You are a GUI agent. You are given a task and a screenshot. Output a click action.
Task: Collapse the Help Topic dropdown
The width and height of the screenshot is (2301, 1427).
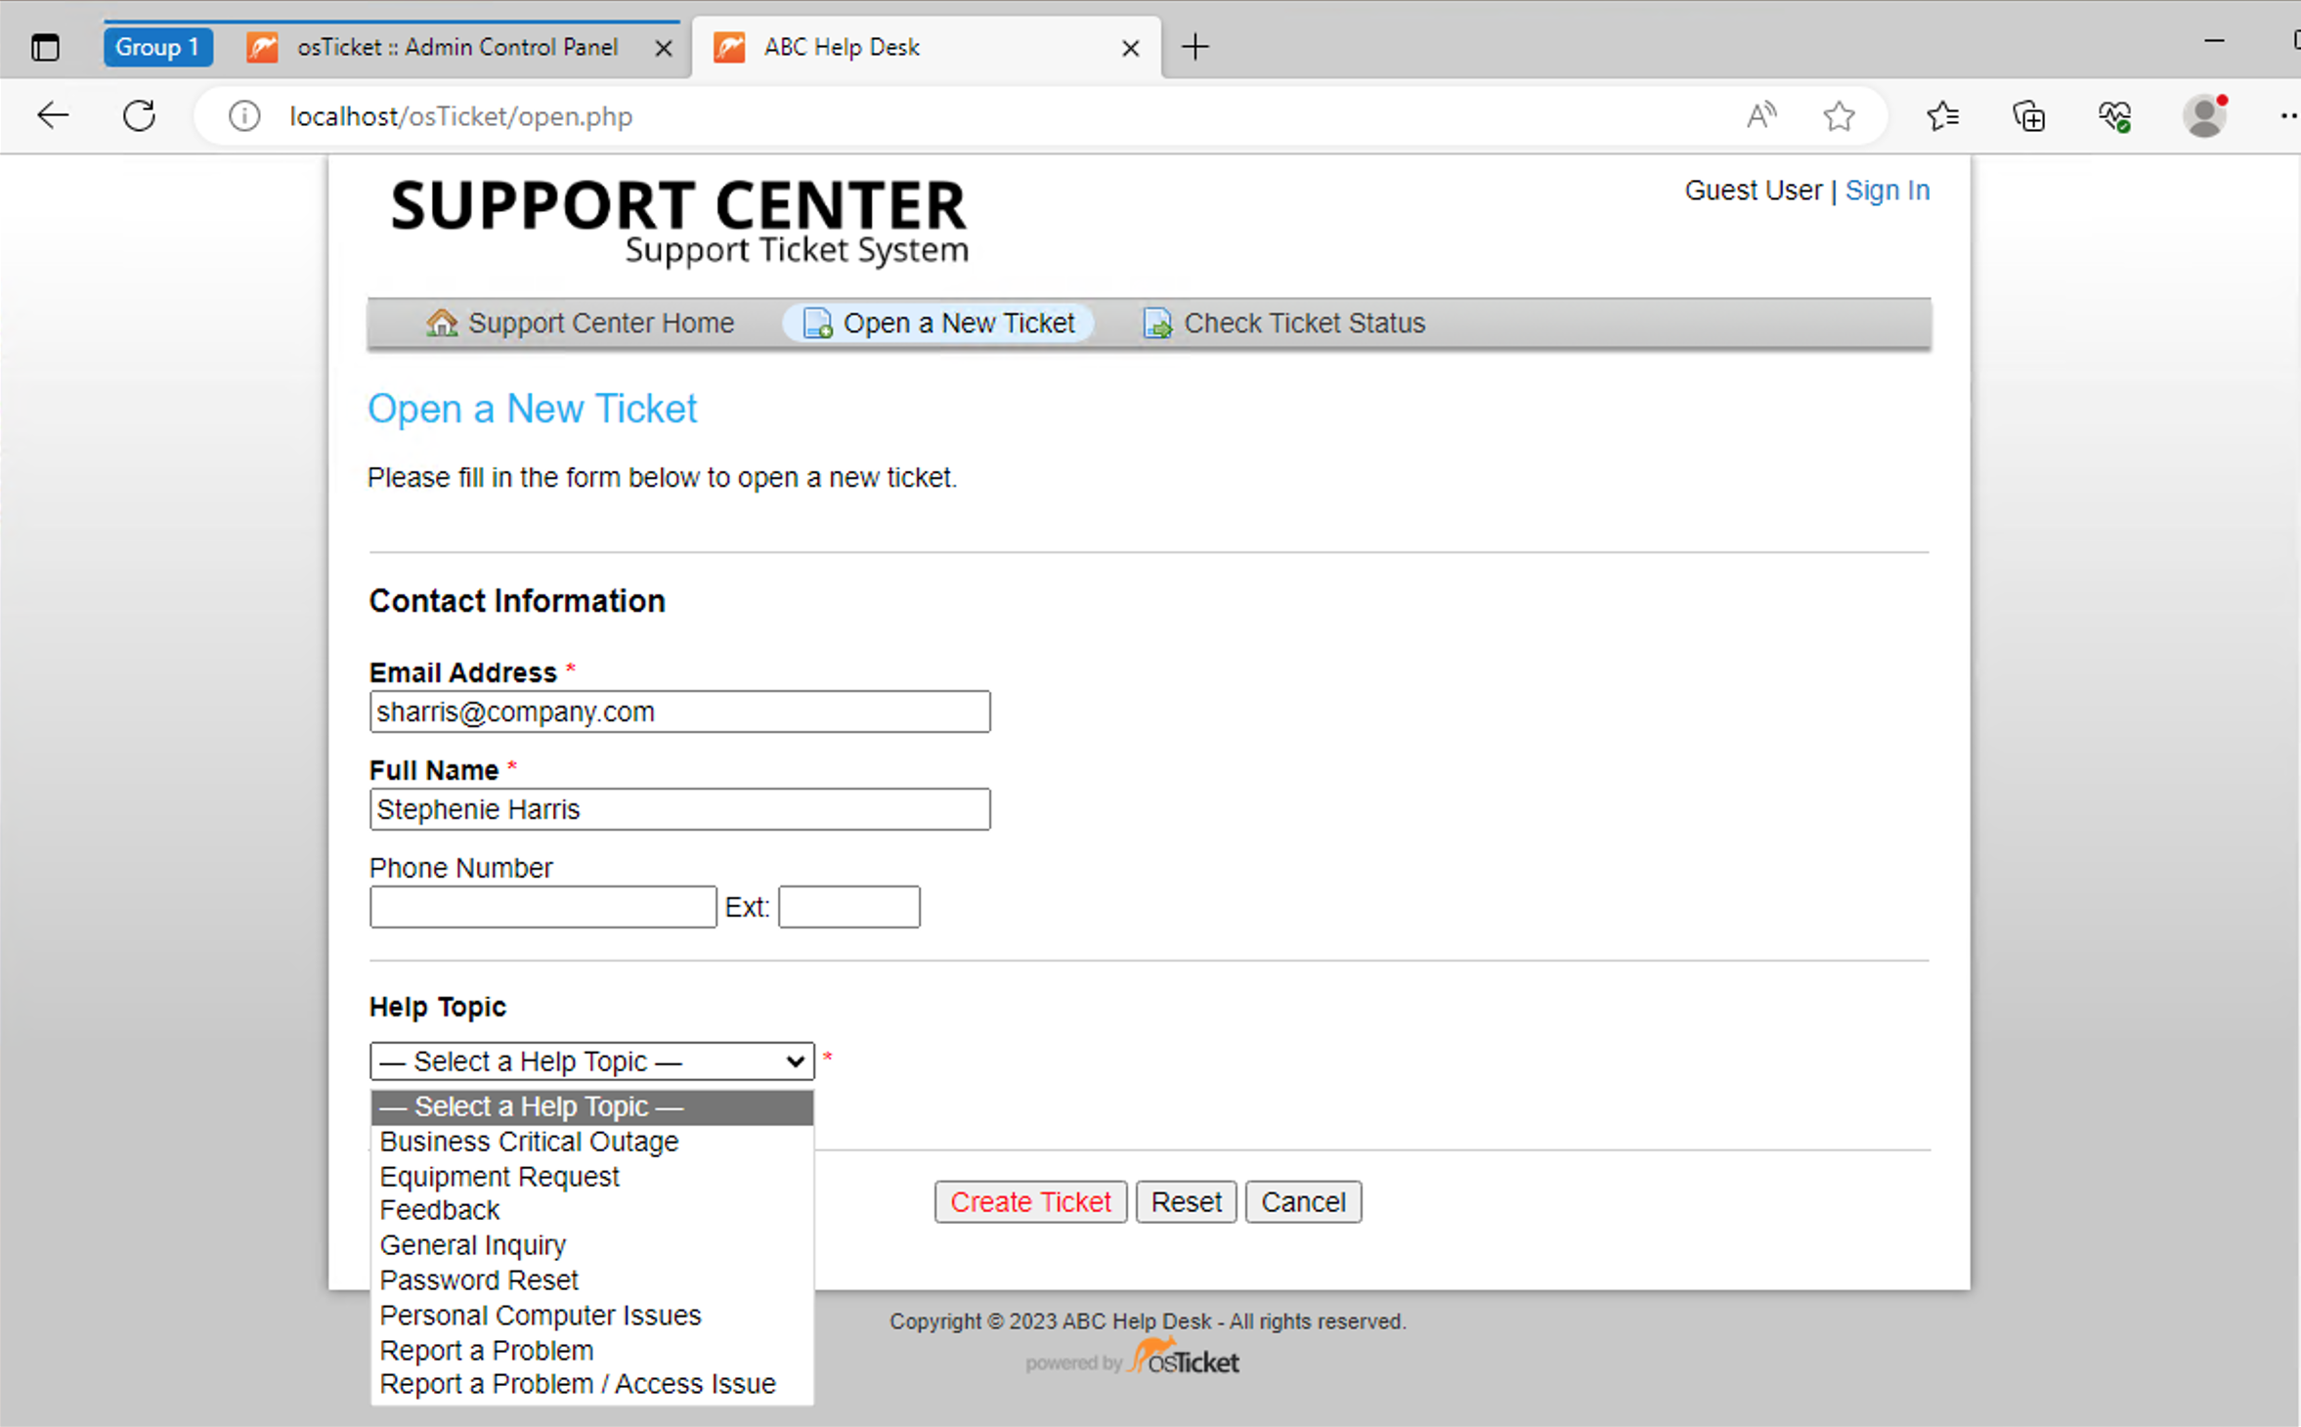591,1061
